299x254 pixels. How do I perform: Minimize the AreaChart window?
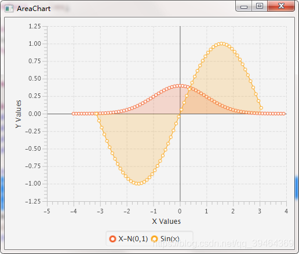pos(244,6)
